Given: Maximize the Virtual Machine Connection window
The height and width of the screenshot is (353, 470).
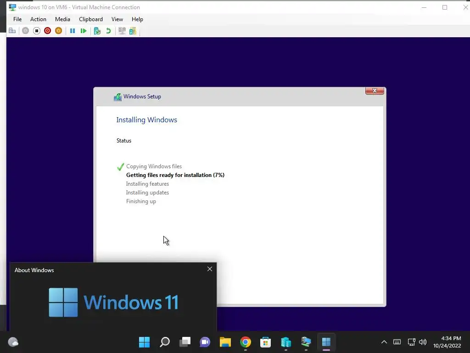Looking at the screenshot, I should pyautogui.click(x=445, y=7).
